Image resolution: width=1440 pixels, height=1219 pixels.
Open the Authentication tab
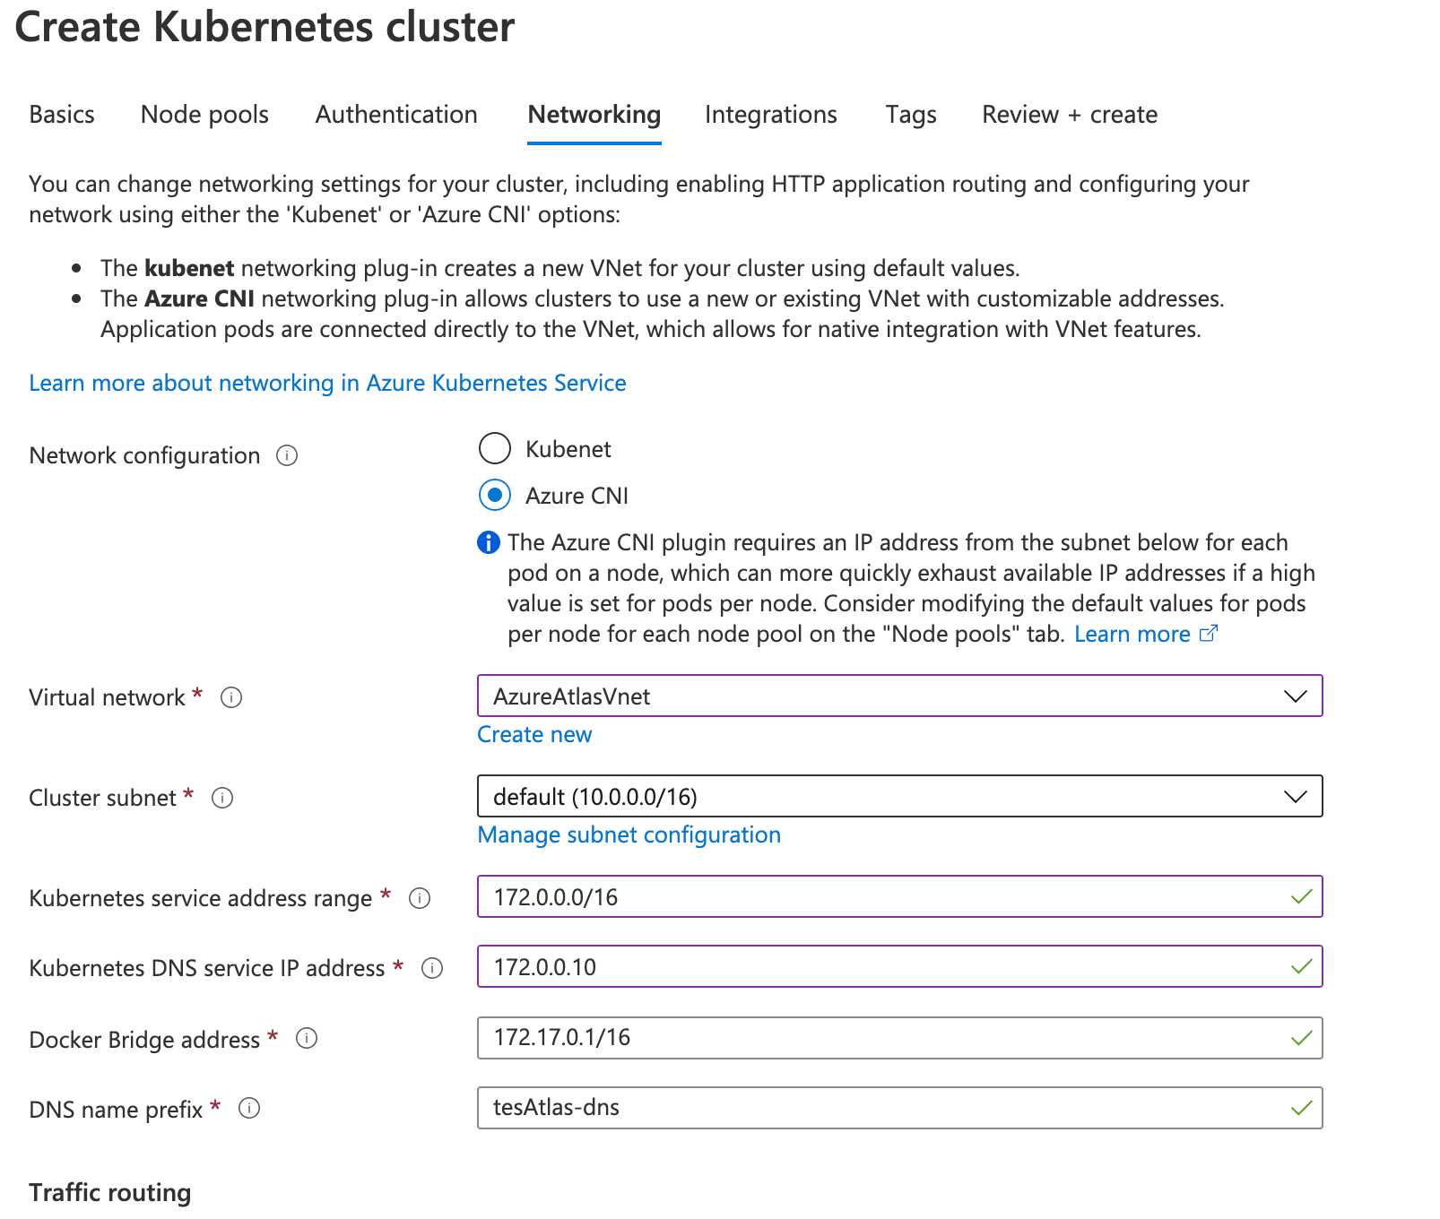[x=396, y=115]
